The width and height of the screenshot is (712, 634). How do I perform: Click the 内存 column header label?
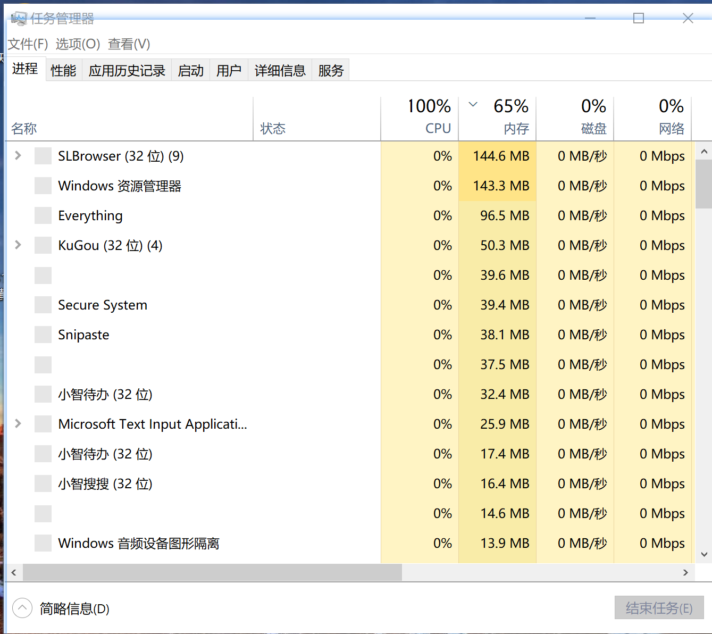[516, 129]
